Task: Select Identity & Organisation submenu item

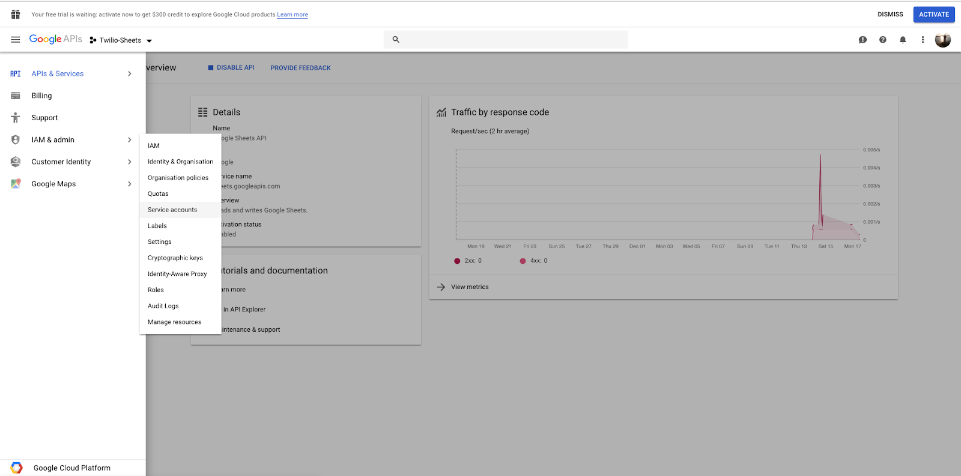Action: pos(180,162)
